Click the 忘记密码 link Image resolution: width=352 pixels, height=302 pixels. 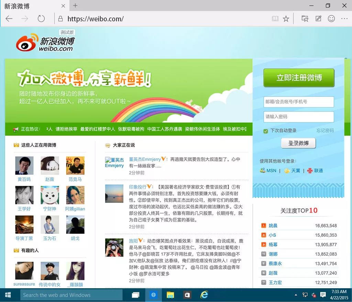click(x=325, y=131)
